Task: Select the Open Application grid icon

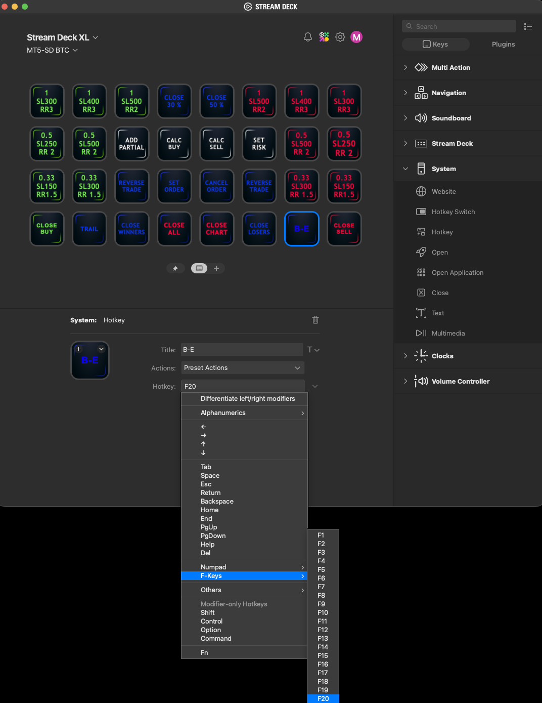Action: [421, 272]
